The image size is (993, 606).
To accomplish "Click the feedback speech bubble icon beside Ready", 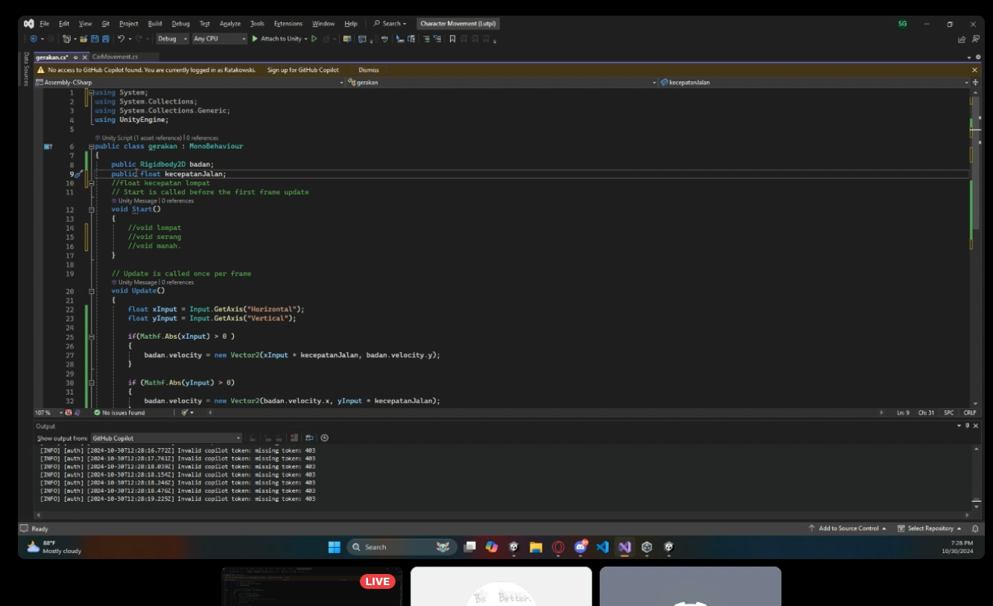I will [24, 529].
